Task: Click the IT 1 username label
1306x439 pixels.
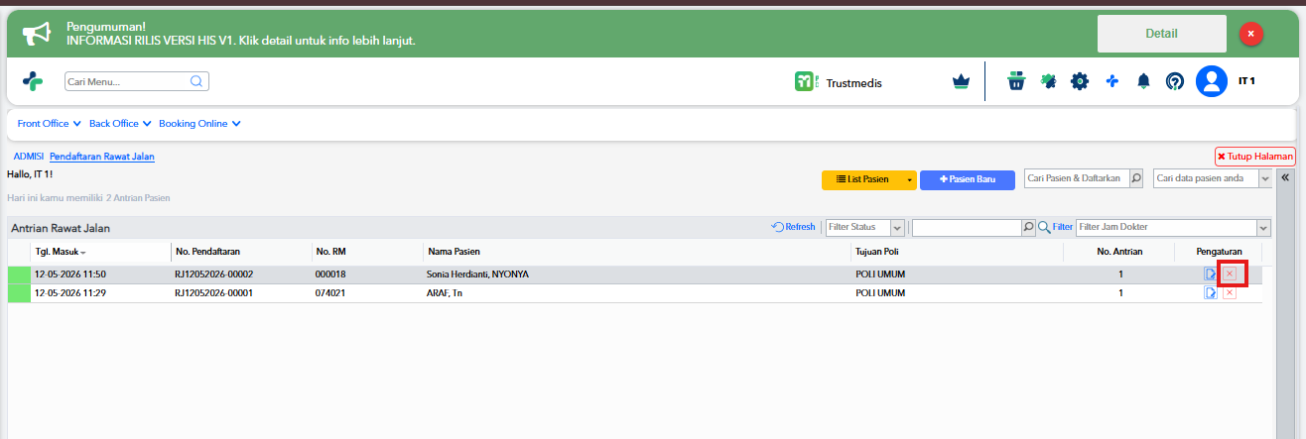Action: pos(1246,80)
